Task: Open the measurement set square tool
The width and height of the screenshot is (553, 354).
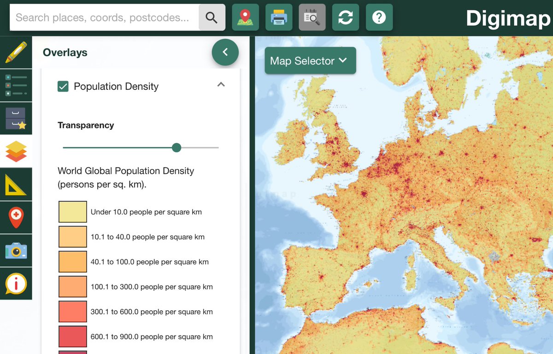Action: tap(16, 185)
